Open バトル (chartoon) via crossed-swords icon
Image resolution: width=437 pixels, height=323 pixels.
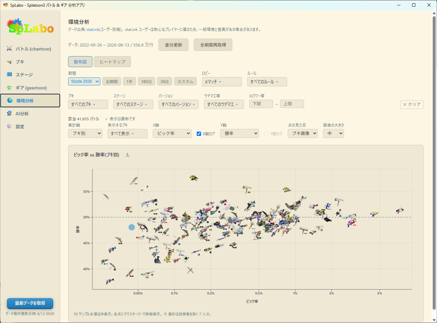[x=9, y=49]
